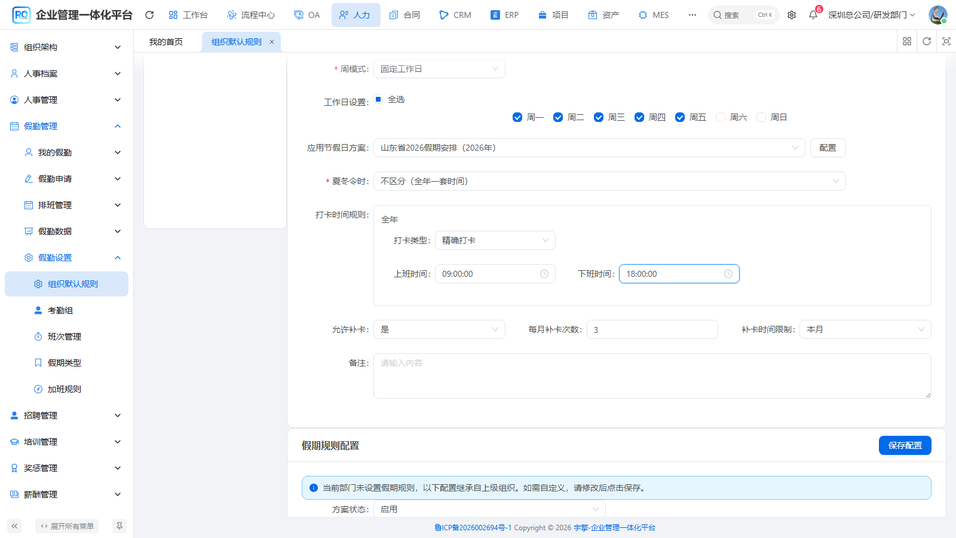Collapse the 假勤管理 menu
This screenshot has height=538, width=956.
(66, 126)
